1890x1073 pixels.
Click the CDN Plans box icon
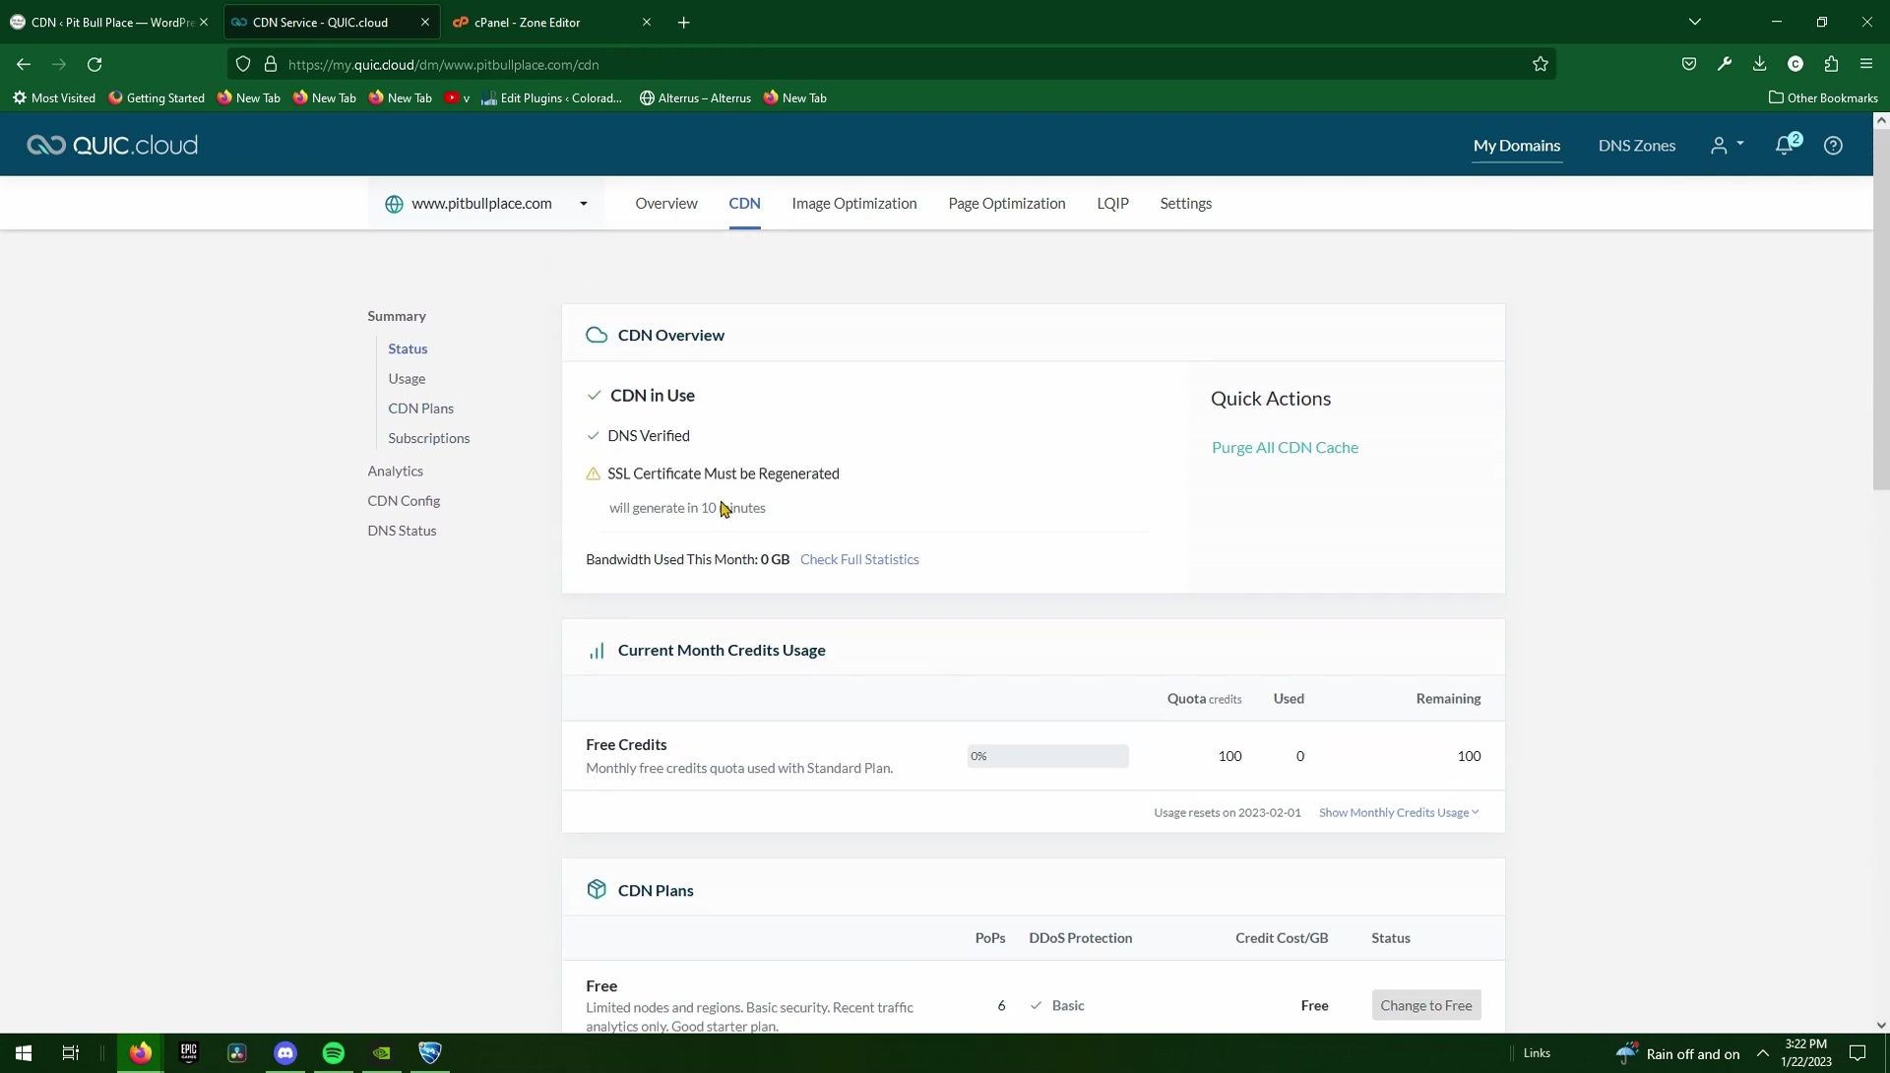(597, 889)
